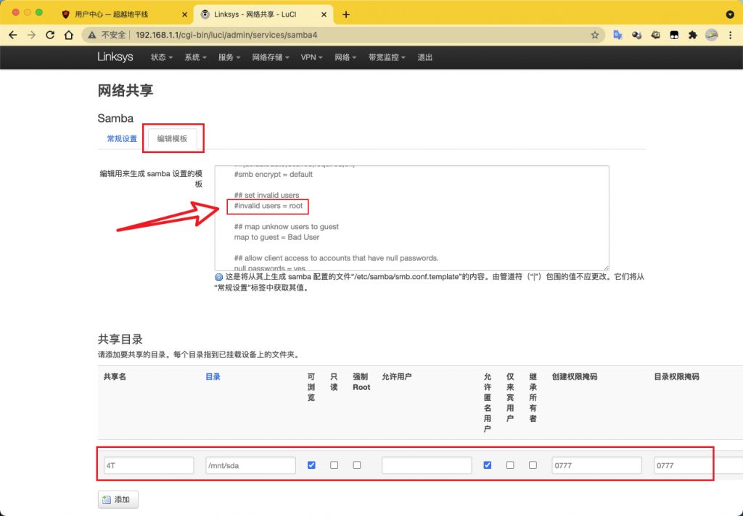Open the VPN dropdown menu
Screen dimensions: 743x516
point(311,57)
